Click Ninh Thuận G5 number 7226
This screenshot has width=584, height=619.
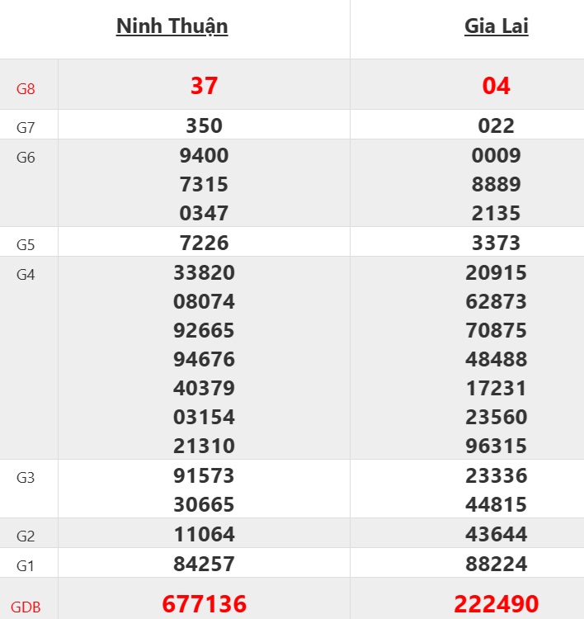pos(204,243)
